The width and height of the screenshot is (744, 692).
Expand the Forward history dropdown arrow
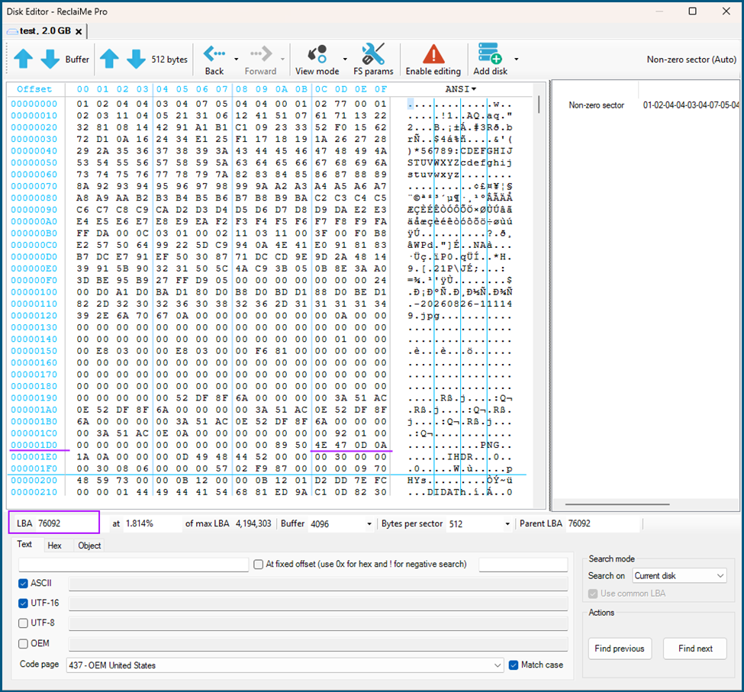click(x=282, y=60)
